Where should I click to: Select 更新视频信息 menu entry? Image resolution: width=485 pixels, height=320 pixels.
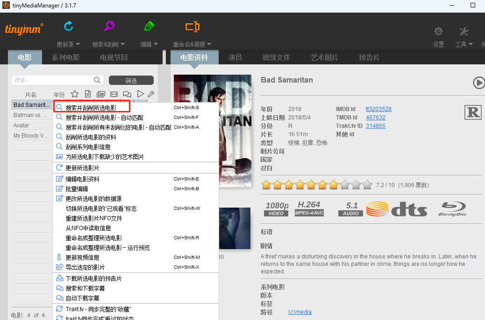[x=136, y=257]
